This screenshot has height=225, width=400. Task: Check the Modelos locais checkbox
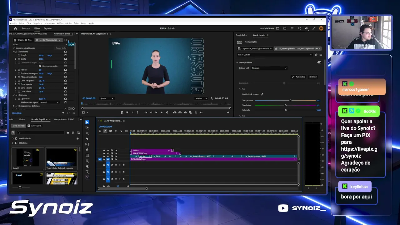pyautogui.click(x=16, y=138)
